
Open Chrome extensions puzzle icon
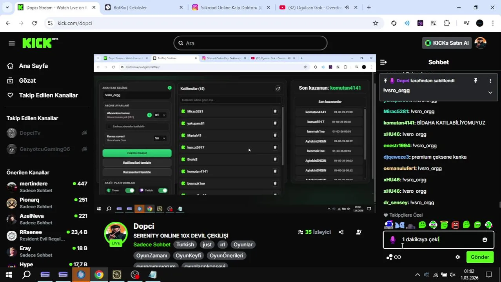click(447, 23)
